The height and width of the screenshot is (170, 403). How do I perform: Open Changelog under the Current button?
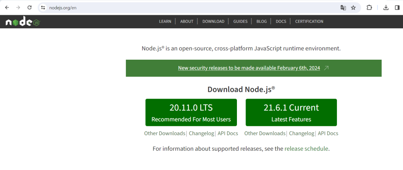(x=302, y=133)
